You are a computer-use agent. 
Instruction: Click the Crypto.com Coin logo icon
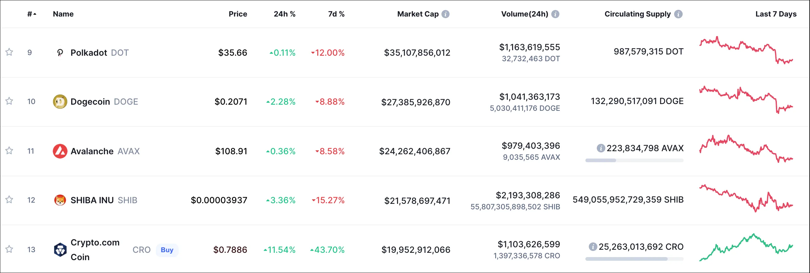click(60, 249)
